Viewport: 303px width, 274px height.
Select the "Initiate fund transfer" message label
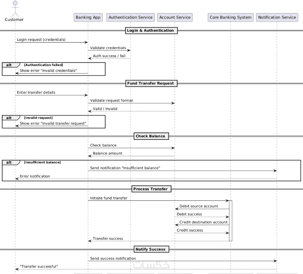[109, 198]
